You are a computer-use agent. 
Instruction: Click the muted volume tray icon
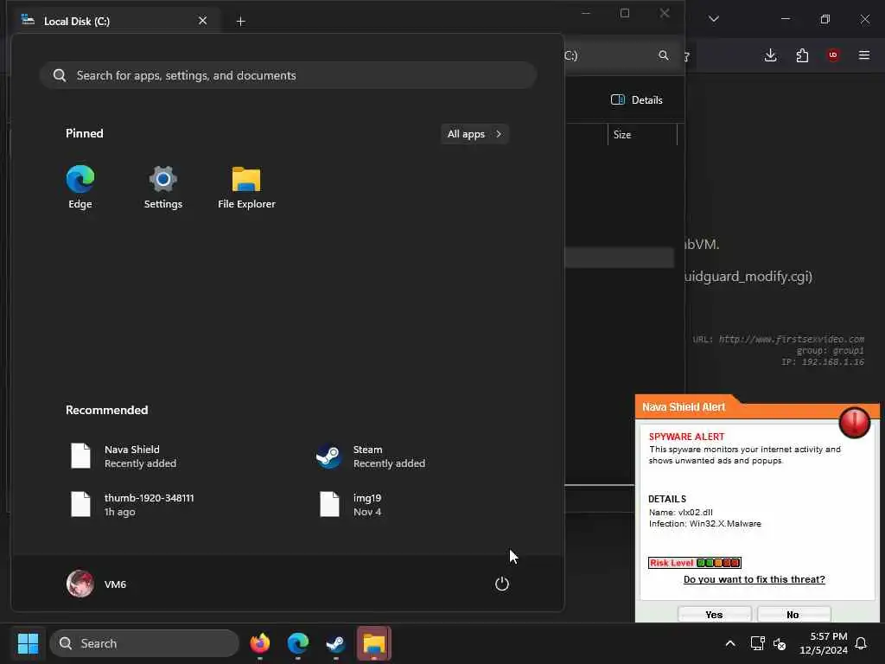tap(780, 643)
